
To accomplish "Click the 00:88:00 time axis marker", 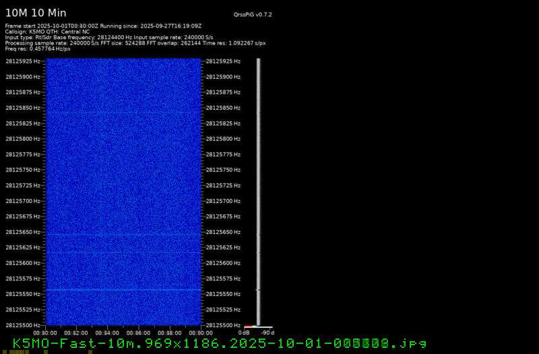I will [x=170, y=332].
